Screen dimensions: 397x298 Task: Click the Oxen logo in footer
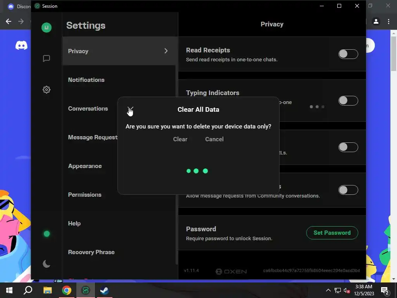(x=231, y=271)
